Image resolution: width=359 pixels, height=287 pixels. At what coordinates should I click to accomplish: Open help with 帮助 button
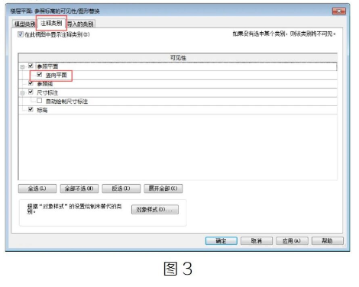tap(328, 240)
